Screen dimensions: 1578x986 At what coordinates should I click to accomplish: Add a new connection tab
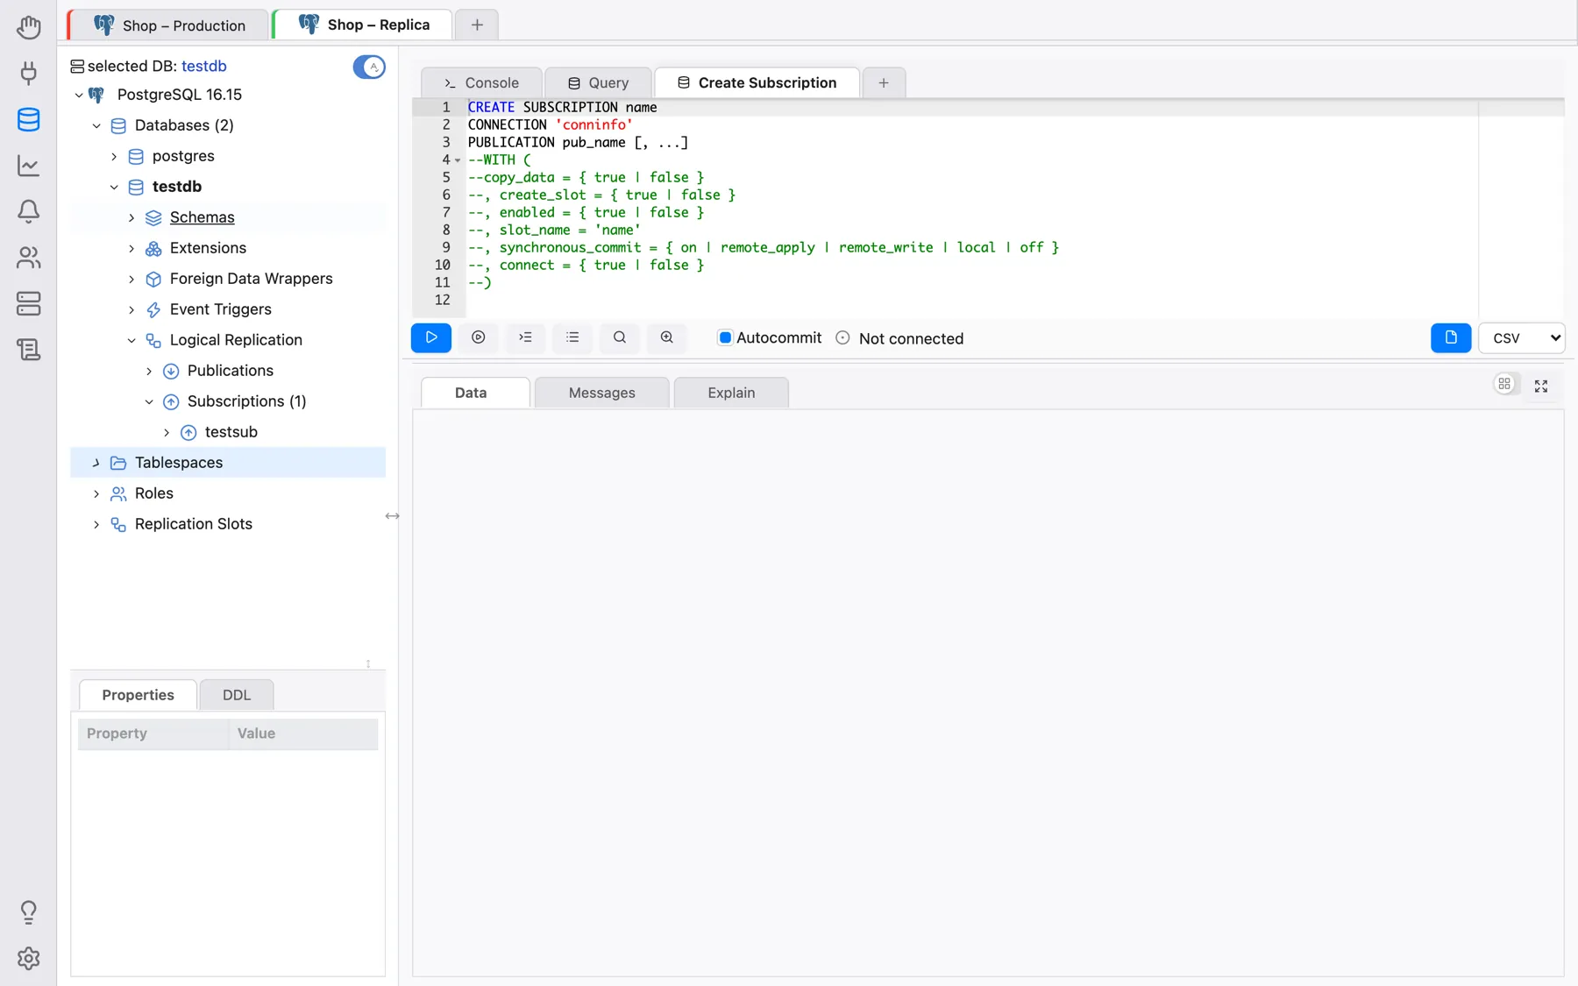coord(477,25)
